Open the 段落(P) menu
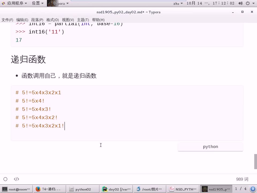257x193 pixels. 37,20
